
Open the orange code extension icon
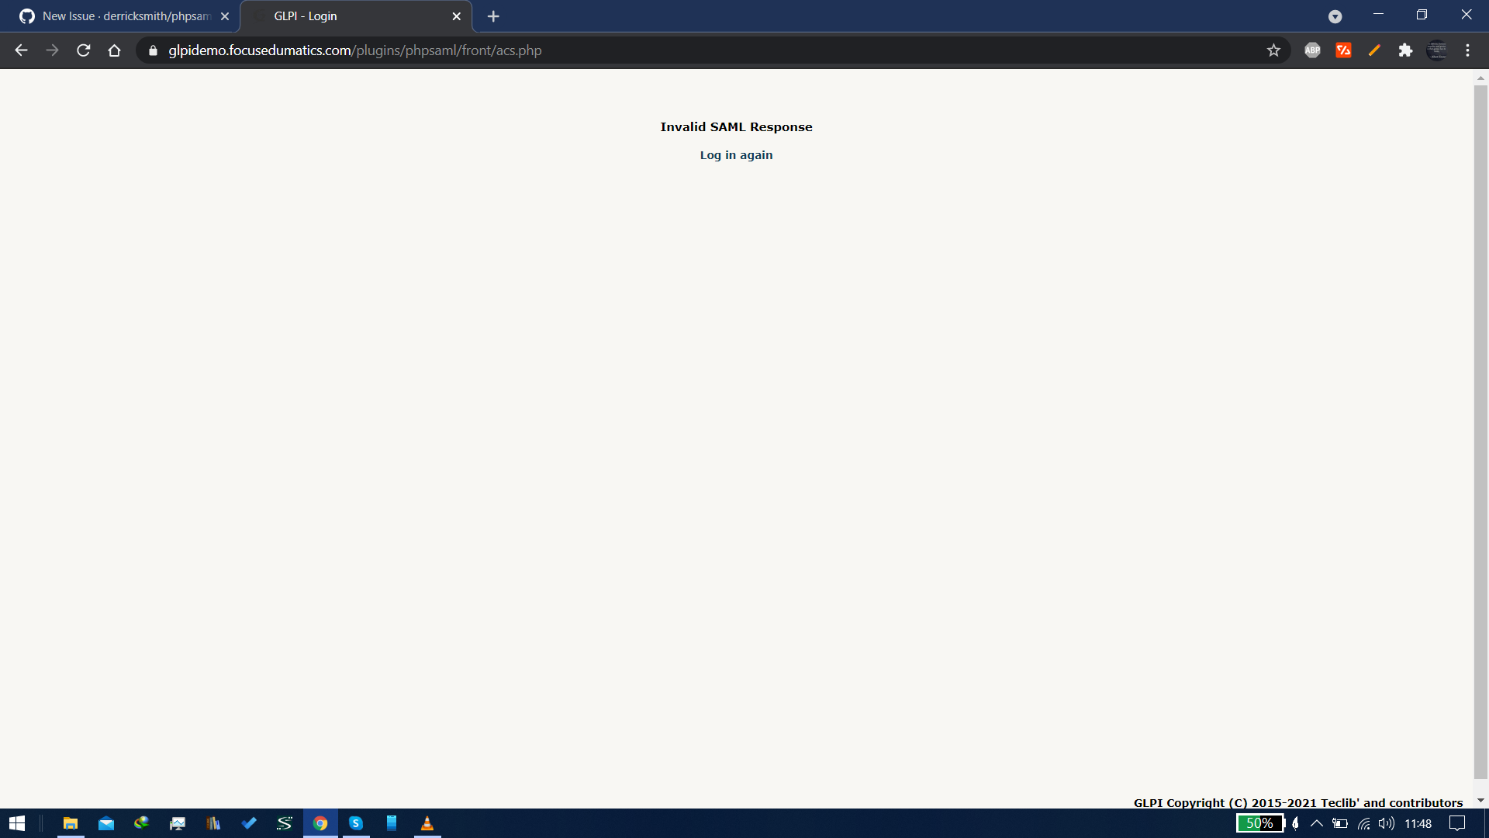[1344, 50]
